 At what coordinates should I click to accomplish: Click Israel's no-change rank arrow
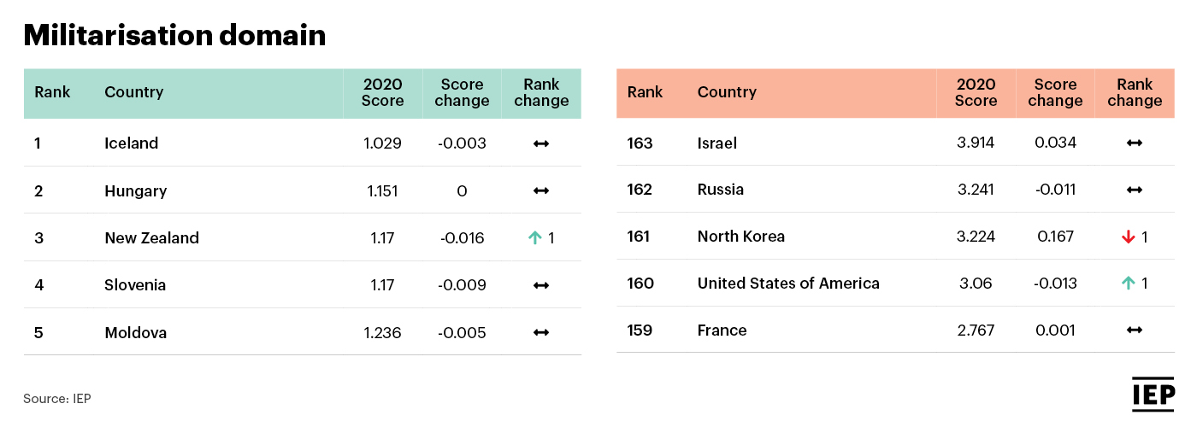point(1135,143)
